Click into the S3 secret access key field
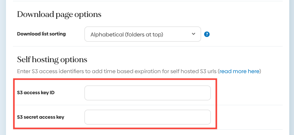The height and width of the screenshot is (135, 294). click(147, 117)
